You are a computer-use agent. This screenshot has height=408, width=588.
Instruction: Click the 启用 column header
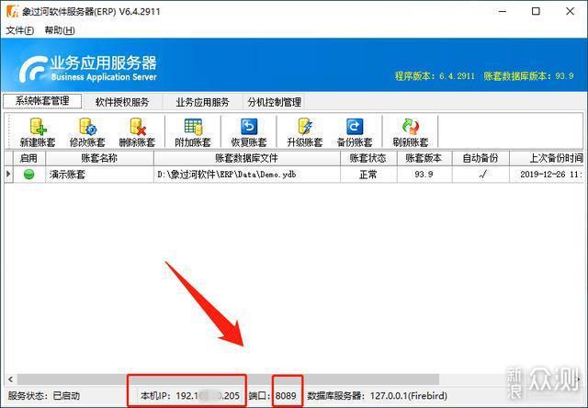(28, 158)
